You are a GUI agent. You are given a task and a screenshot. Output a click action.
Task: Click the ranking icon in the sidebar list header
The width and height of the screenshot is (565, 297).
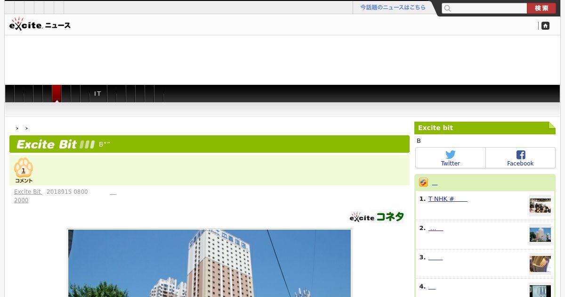pos(424,182)
